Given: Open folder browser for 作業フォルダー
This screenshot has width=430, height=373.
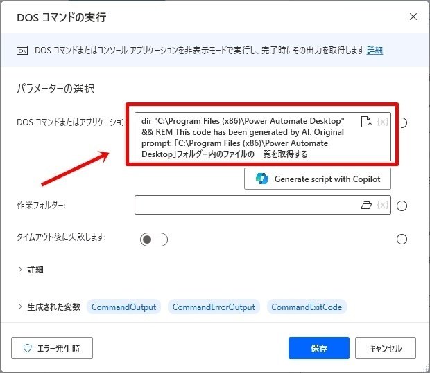Looking at the screenshot, I should pos(365,205).
